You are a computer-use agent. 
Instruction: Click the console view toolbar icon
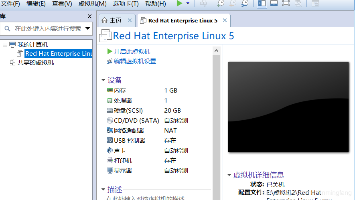click(x=315, y=3)
